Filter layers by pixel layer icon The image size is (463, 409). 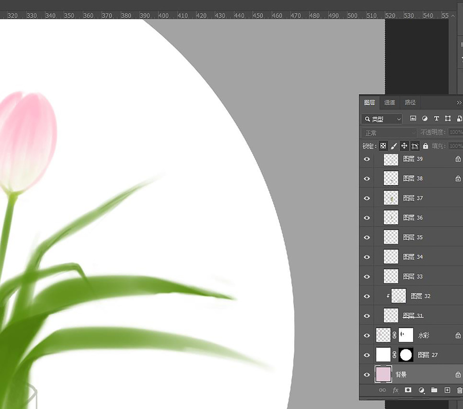413,119
